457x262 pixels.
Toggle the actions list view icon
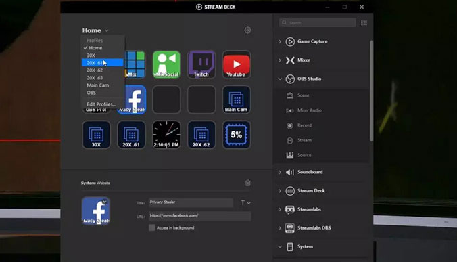364,23
